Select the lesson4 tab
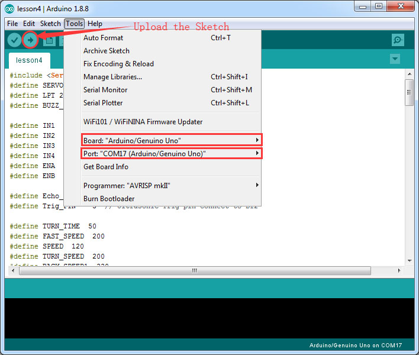This screenshot has height=355, width=419. point(29,60)
